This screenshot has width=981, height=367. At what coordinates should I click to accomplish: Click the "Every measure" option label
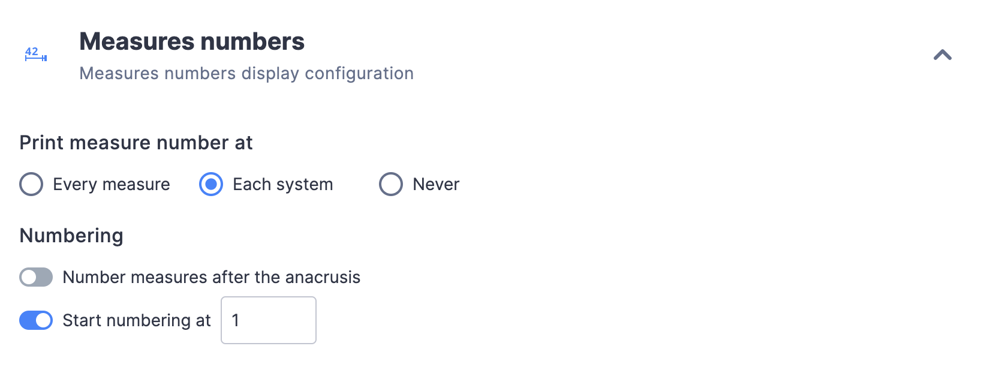pyautogui.click(x=112, y=184)
